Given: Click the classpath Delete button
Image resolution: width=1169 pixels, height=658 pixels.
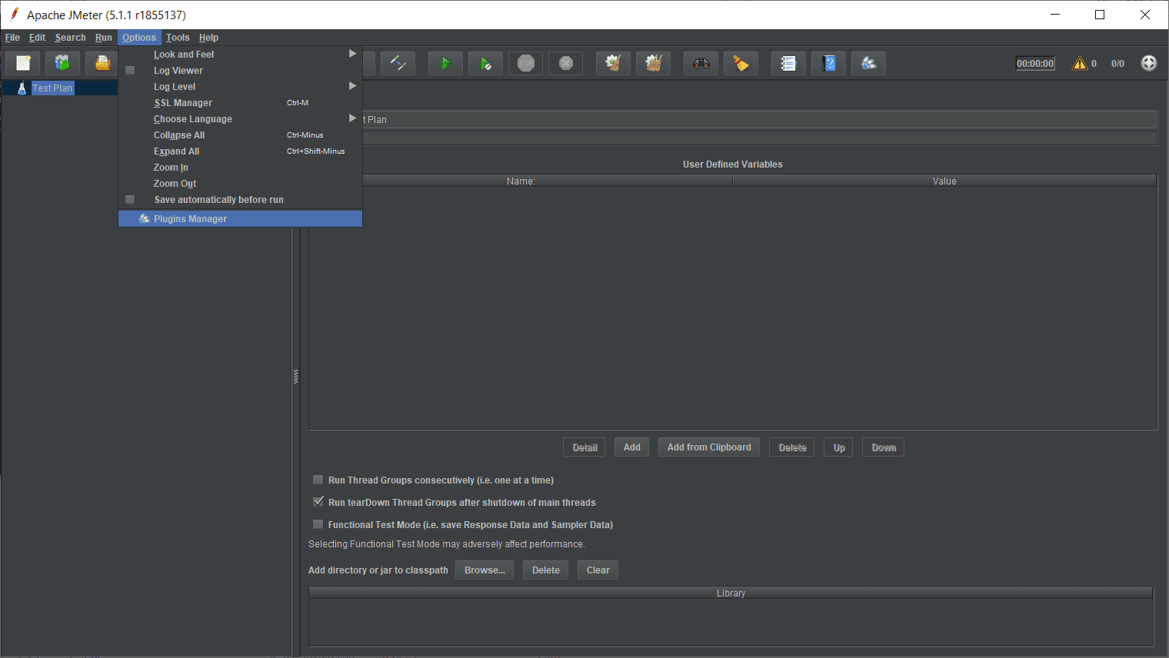Looking at the screenshot, I should 546,570.
